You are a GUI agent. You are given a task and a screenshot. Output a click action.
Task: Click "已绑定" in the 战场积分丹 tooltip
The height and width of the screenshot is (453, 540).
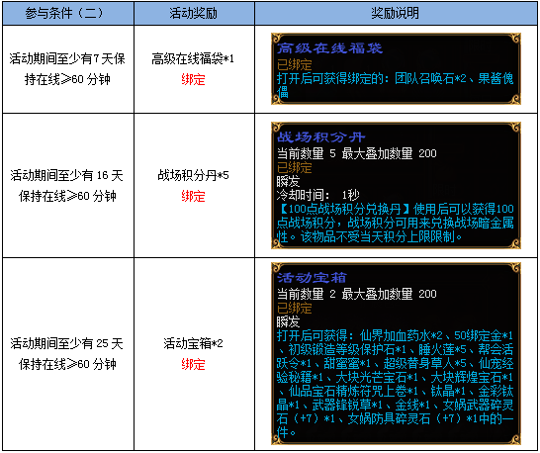[x=295, y=168]
